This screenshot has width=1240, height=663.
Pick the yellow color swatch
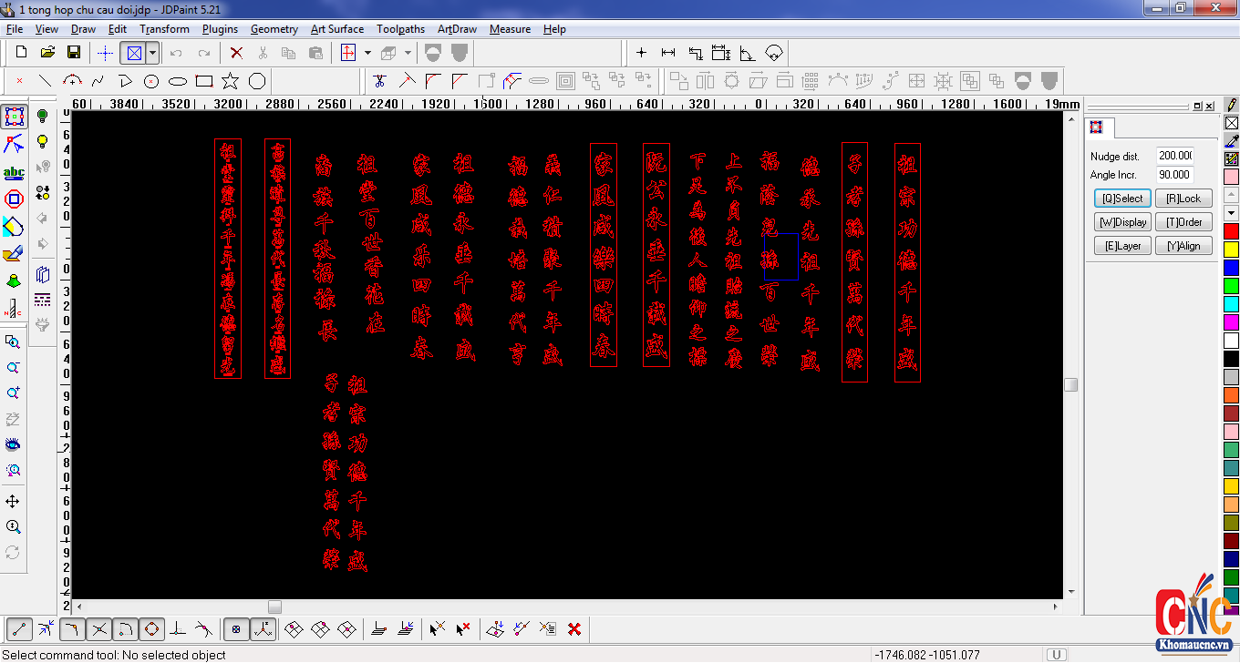[1232, 250]
